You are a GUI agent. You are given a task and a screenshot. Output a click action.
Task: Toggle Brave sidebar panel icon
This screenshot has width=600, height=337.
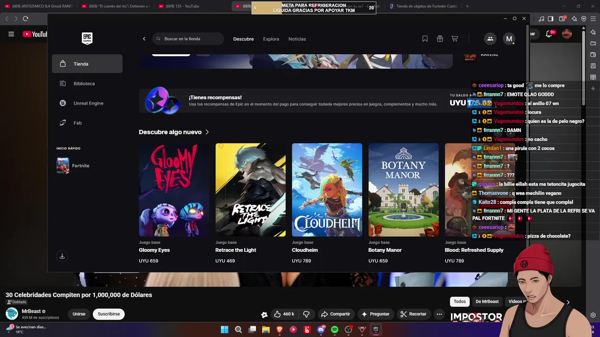pos(551,19)
